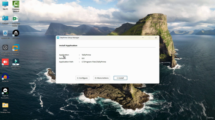Launch Audacity from the desktop
Image resolution: width=215 pixels, height=120 pixels.
tap(5, 78)
